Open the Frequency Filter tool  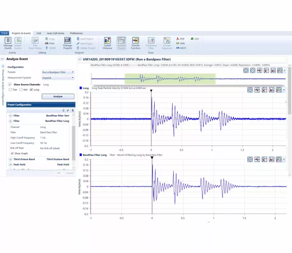click(x=151, y=43)
